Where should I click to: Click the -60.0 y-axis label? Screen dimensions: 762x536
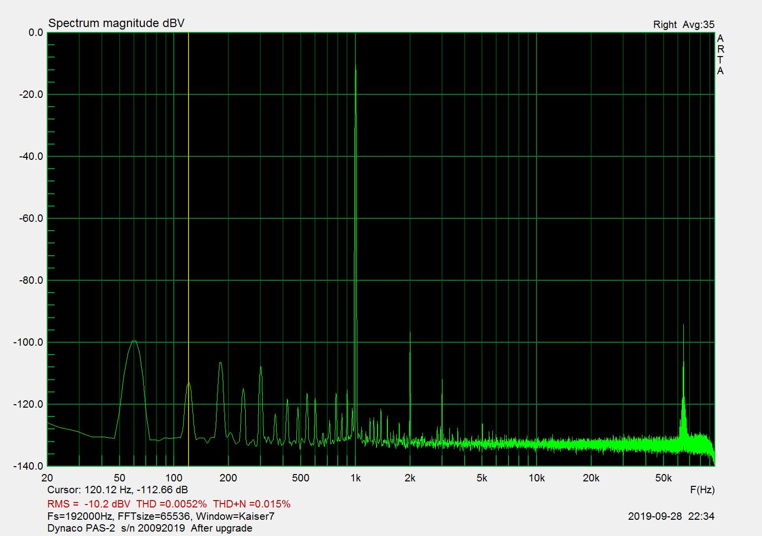32,218
